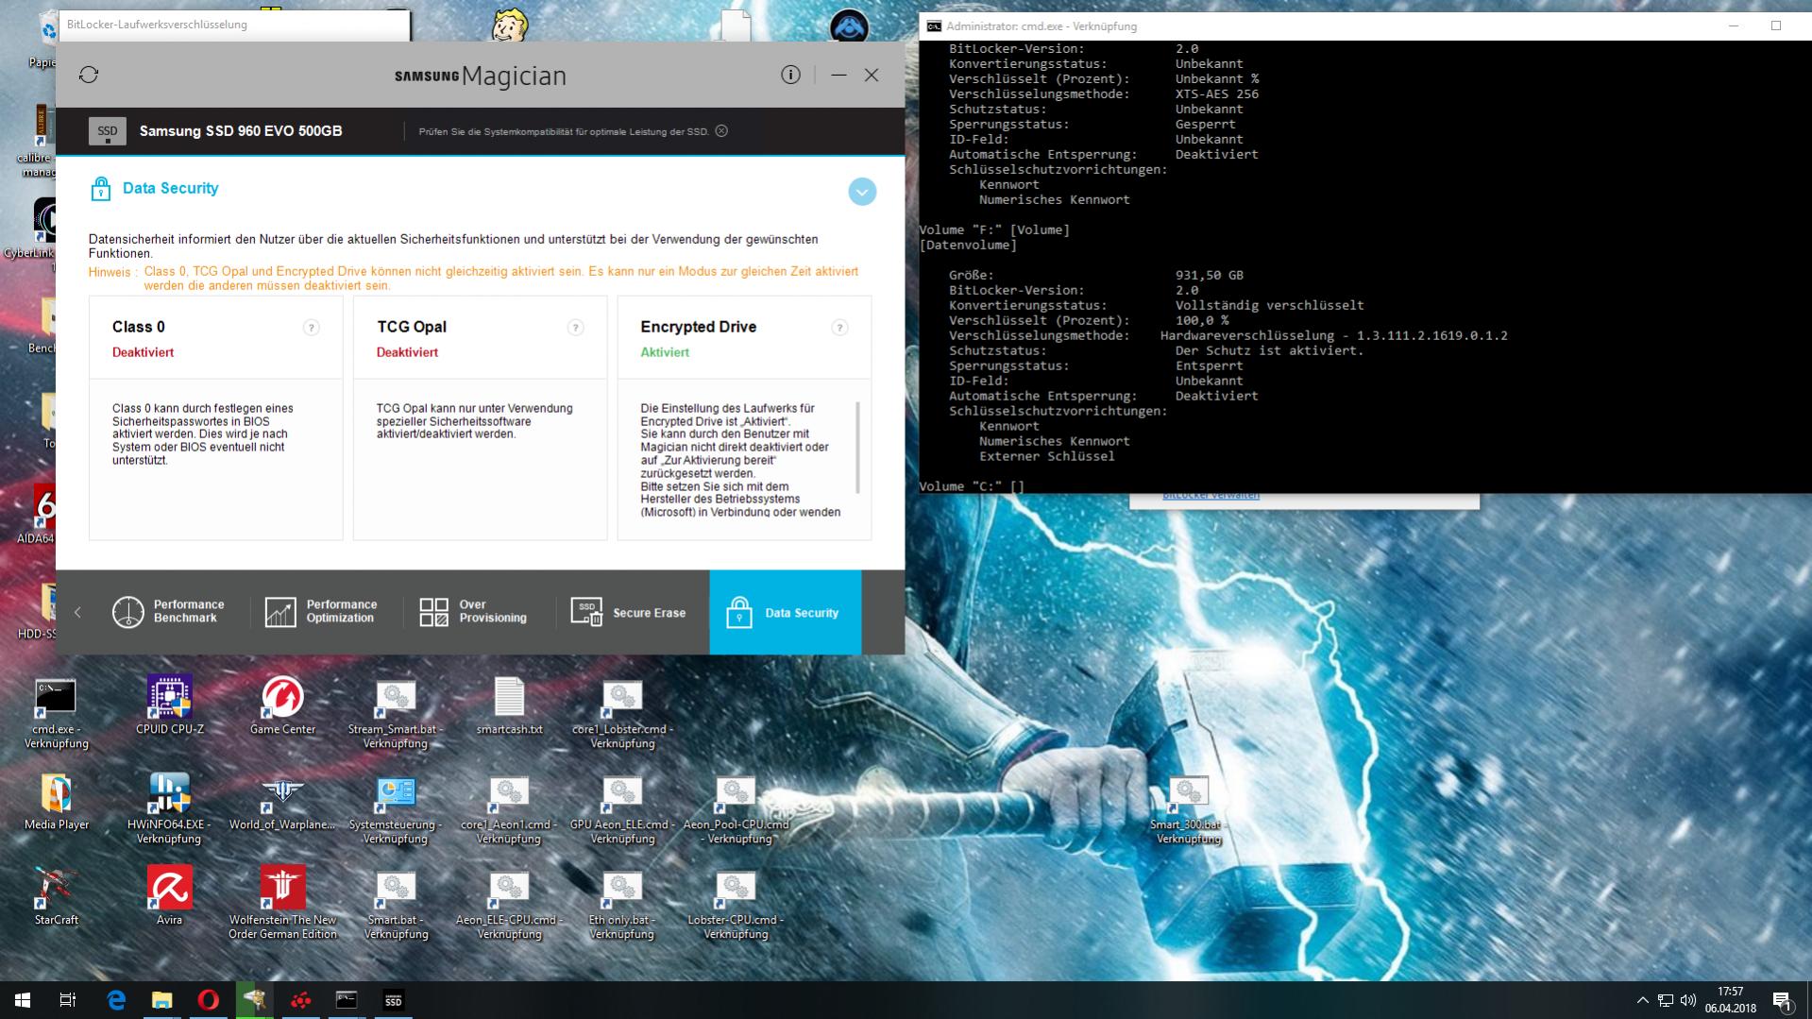Open the Magician information icon

(x=790, y=75)
